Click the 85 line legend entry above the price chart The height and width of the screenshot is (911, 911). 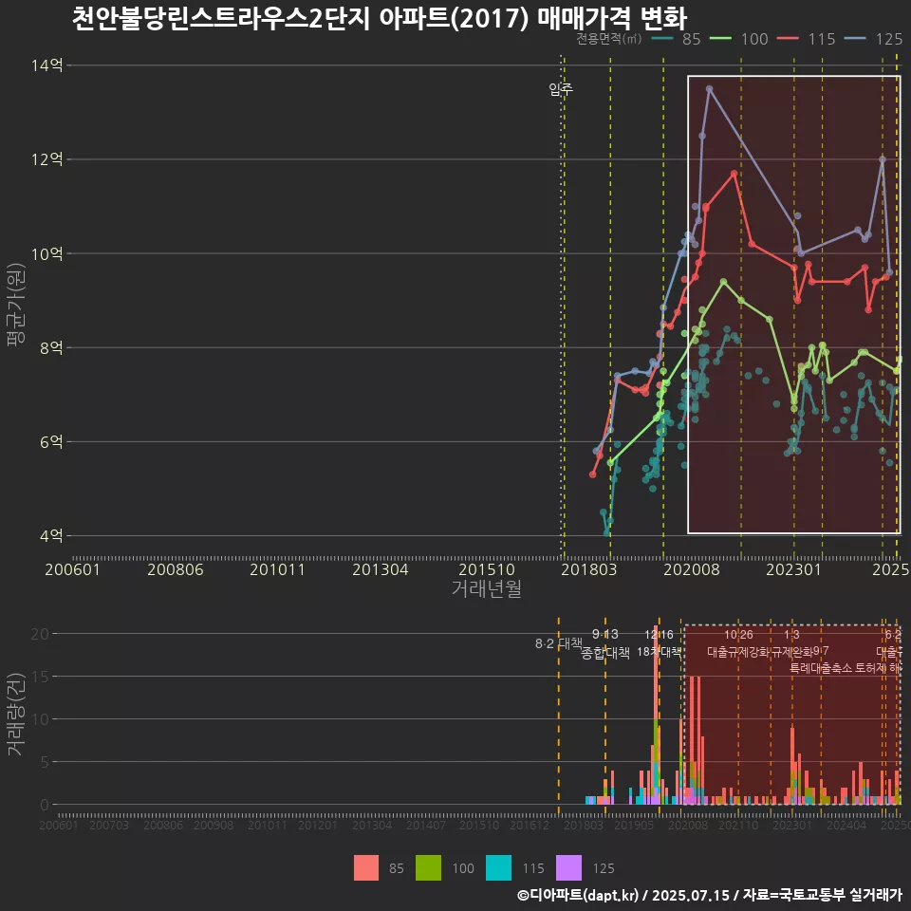click(x=677, y=39)
